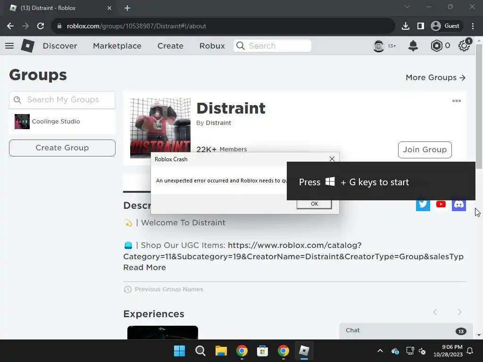Click the Roblox logo home icon
The image size is (483, 362).
(28, 46)
